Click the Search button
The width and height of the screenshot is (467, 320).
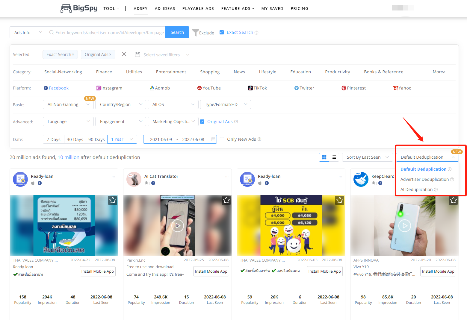[177, 32]
